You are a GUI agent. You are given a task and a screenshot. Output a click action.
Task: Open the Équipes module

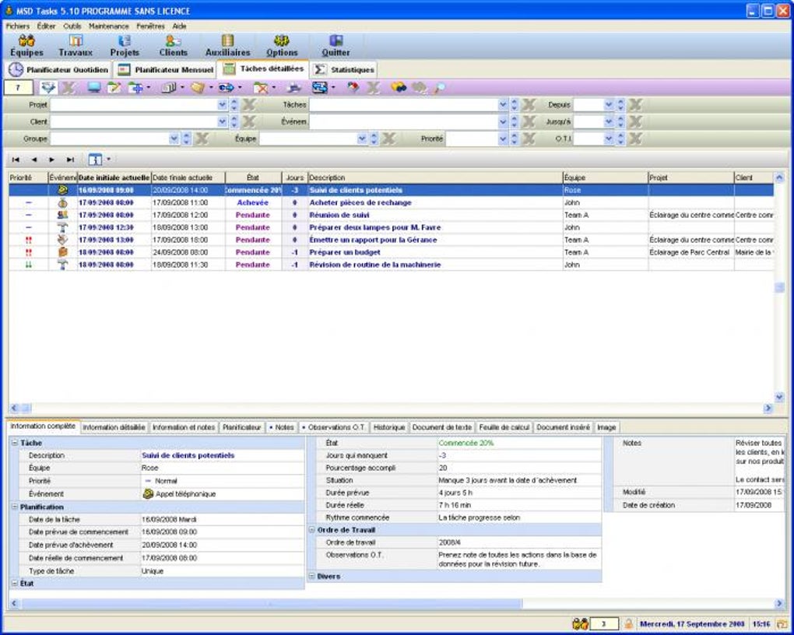point(26,45)
